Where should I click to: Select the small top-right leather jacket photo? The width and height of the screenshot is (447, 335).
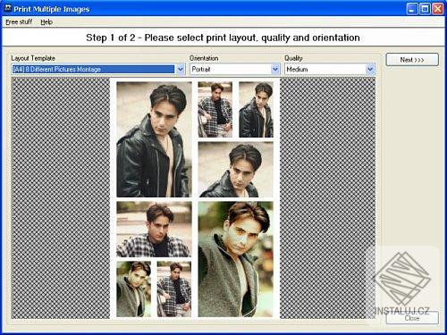tap(256, 110)
